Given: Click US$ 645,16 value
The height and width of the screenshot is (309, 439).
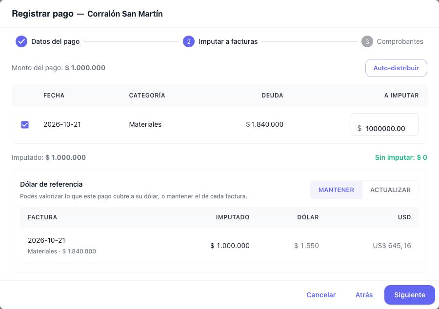Looking at the screenshot, I should coord(392,246).
